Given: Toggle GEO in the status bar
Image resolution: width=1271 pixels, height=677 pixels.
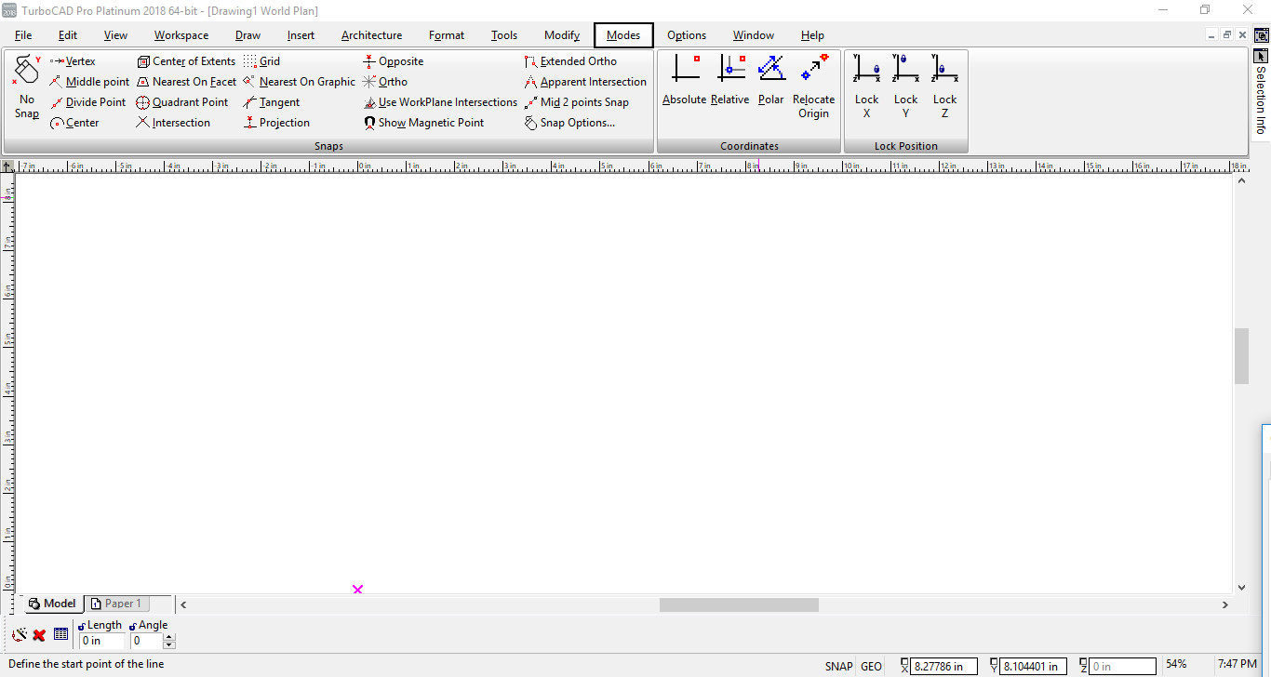Looking at the screenshot, I should tap(871, 666).
